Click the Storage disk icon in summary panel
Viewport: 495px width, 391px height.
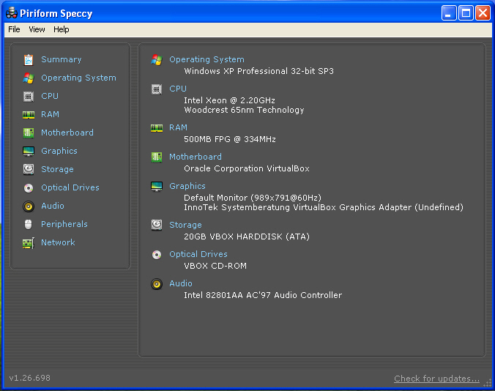(157, 225)
